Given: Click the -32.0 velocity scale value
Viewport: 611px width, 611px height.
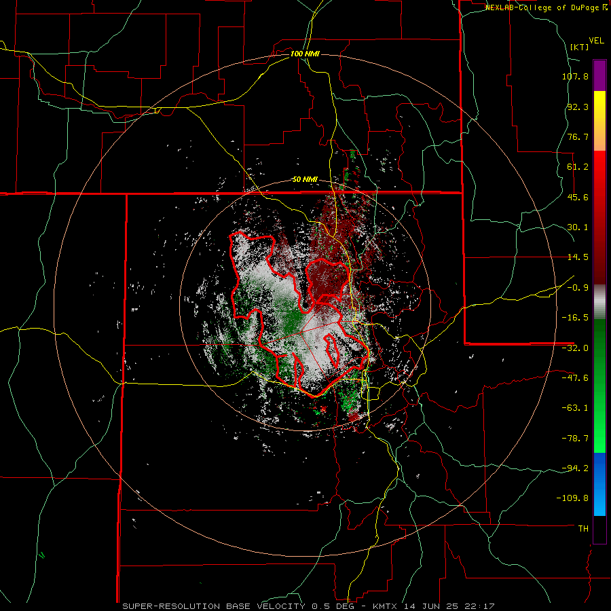Looking at the screenshot, I should 575,348.
